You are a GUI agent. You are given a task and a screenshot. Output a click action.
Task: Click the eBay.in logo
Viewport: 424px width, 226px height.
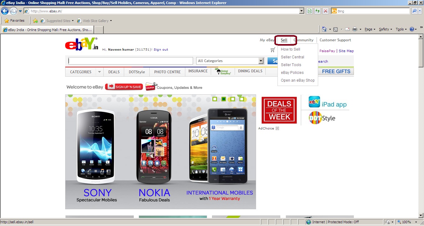82,44
